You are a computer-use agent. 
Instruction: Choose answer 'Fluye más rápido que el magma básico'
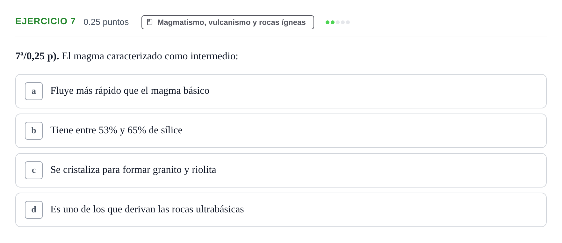pos(281,91)
